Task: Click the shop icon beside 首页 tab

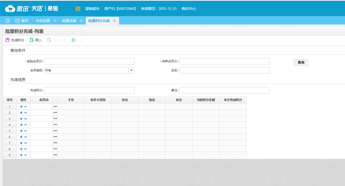Action: click(17, 21)
